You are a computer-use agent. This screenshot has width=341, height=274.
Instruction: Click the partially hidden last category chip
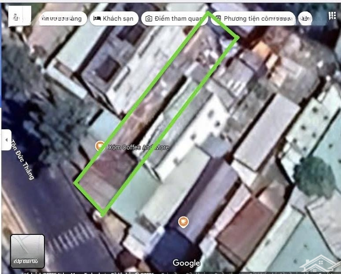[305, 18]
